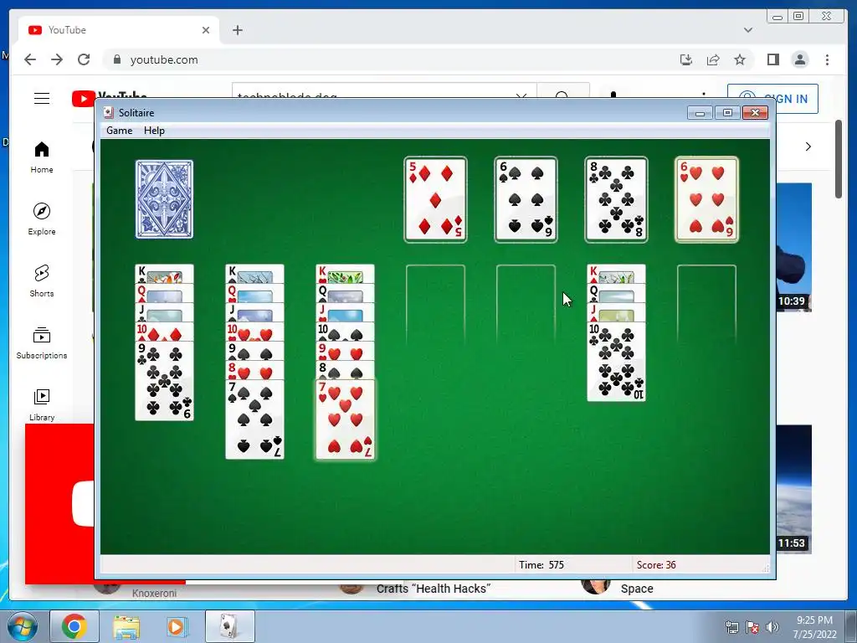Select the 5 of diamonds foundation pile
Image resolution: width=857 pixels, height=643 pixels.
pos(435,199)
